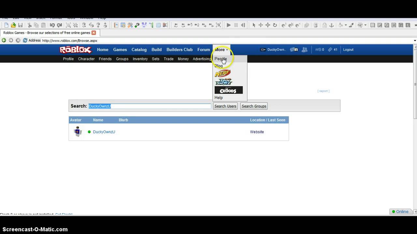Expand the More dropdown in navigation
The width and height of the screenshot is (417, 234).
coord(221,50)
